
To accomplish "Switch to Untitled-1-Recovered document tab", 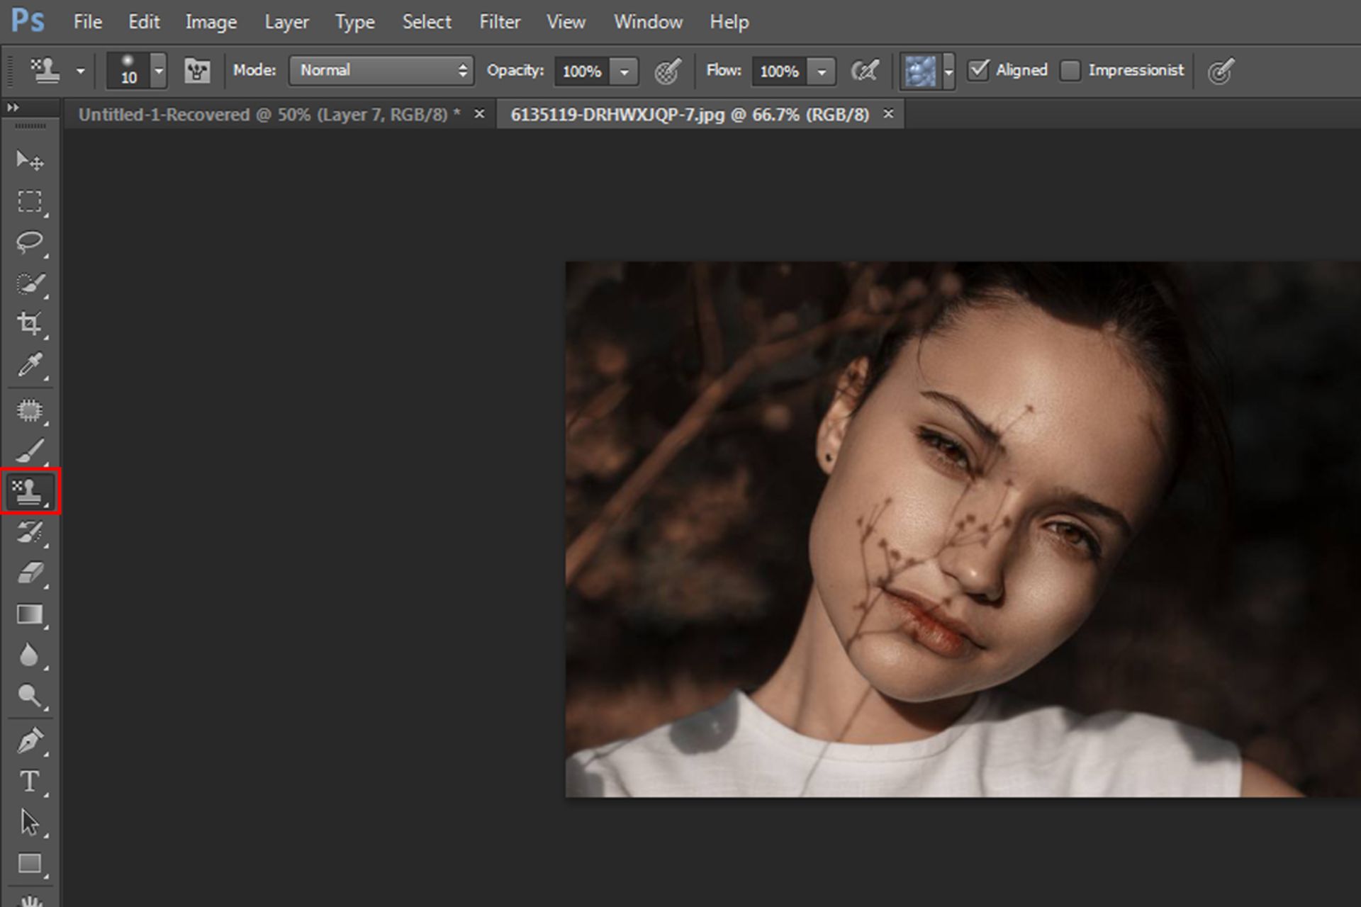I will pyautogui.click(x=269, y=115).
